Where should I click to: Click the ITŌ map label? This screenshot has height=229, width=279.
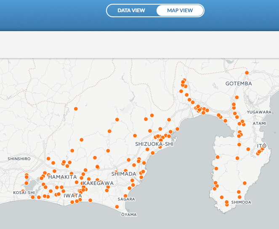point(262,146)
